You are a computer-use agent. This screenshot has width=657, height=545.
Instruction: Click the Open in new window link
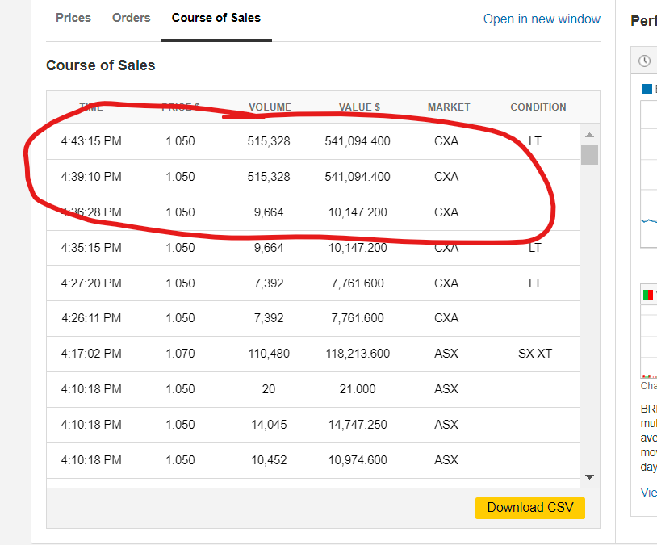pos(542,19)
